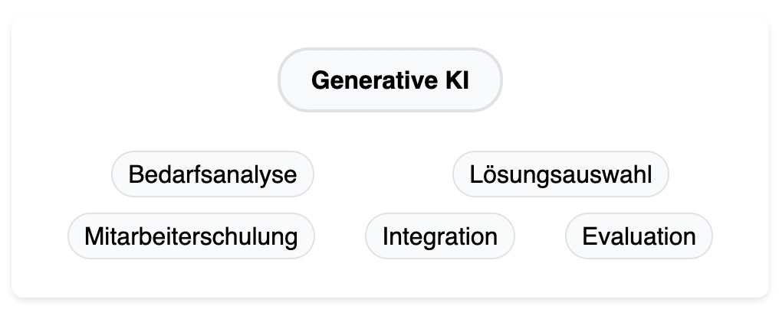779x309 pixels.
Task: Tap the word Integration in its pill
Action: point(439,236)
